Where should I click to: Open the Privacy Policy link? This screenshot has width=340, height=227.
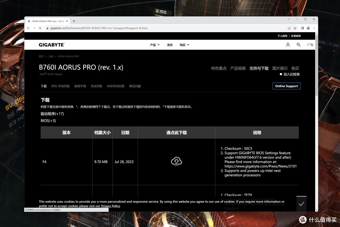110,206
